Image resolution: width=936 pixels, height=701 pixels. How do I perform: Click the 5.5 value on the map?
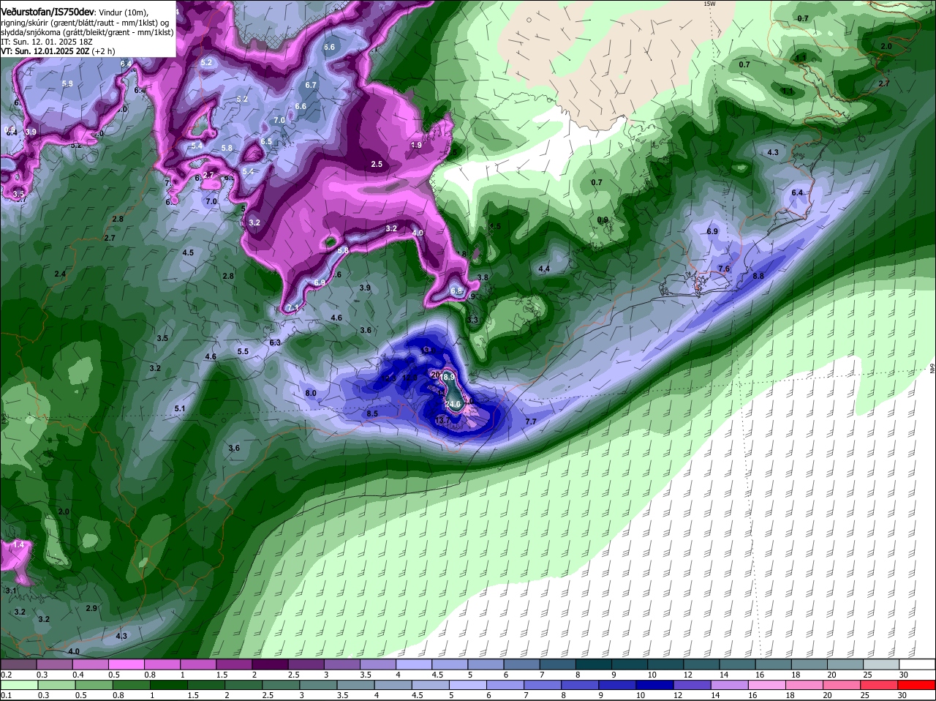point(243,351)
